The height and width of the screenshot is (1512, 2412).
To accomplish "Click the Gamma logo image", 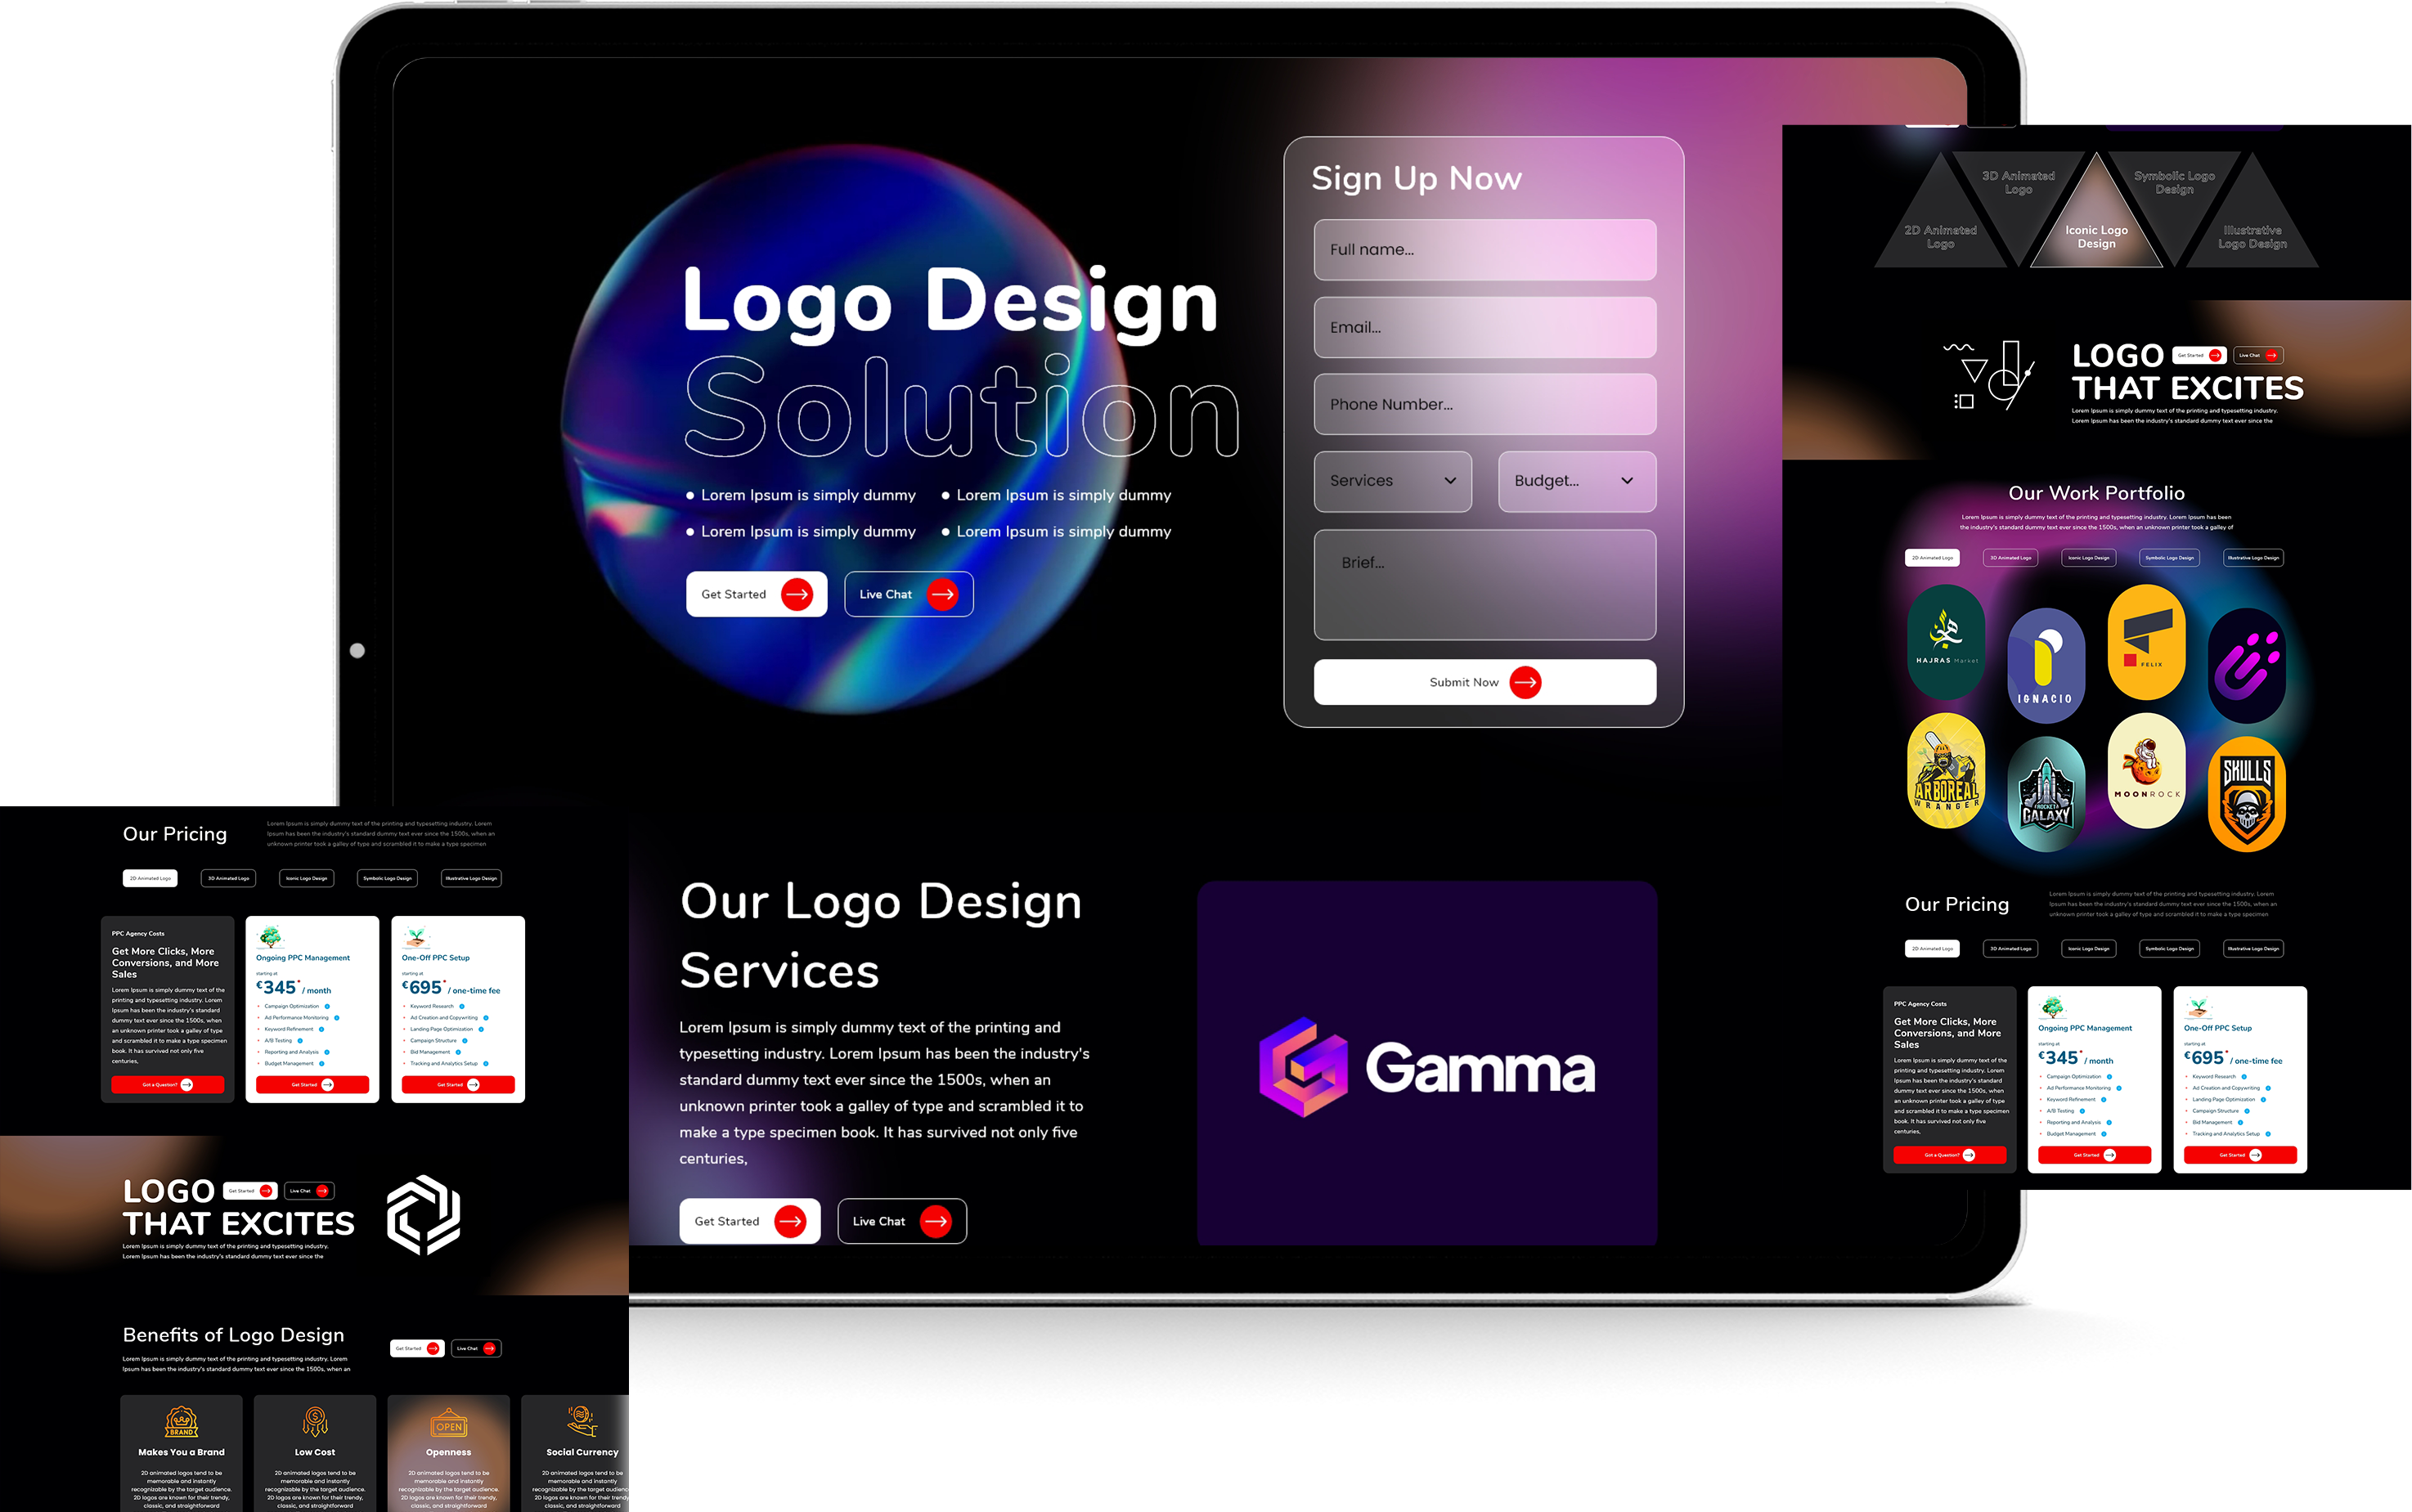I will tap(1426, 1066).
